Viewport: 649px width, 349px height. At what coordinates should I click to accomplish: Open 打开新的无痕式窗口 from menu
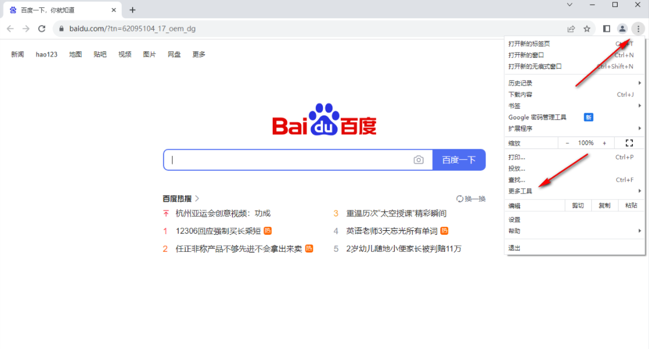(575, 66)
